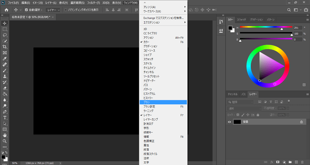Image resolution: width=310 pixels, height=165 pixels.
Task: Click Exchange でエクステンションを検索 menu entry
Action: [x=164, y=18]
